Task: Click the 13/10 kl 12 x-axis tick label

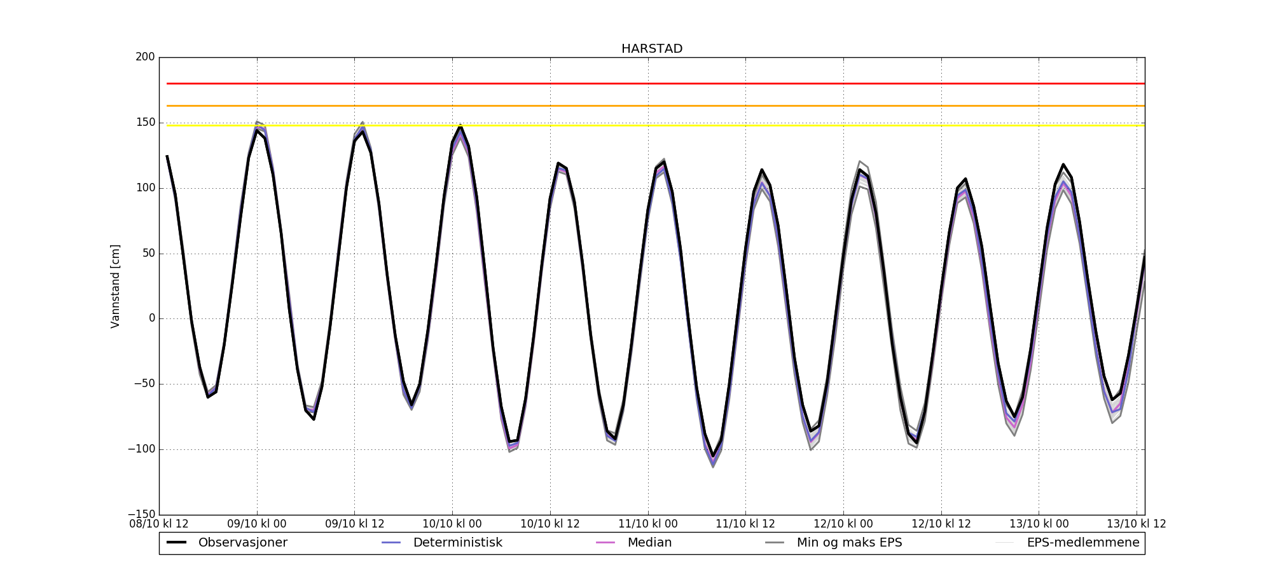Action: click(x=1137, y=524)
